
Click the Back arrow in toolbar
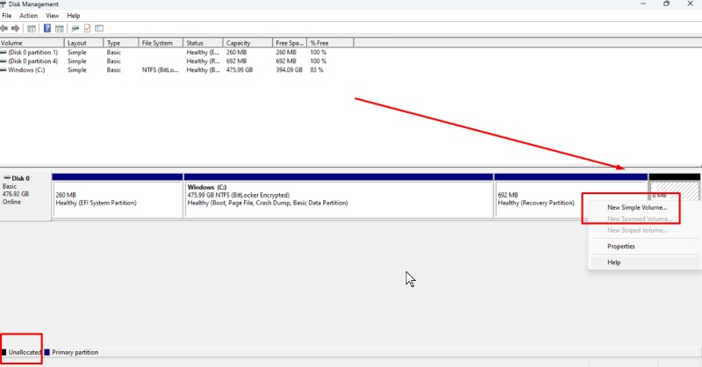5,28
